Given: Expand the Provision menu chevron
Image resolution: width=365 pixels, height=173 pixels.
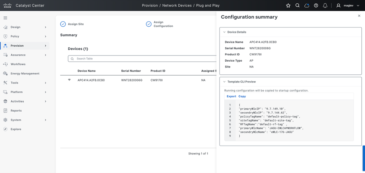Looking at the screenshot, I should (45, 46).
